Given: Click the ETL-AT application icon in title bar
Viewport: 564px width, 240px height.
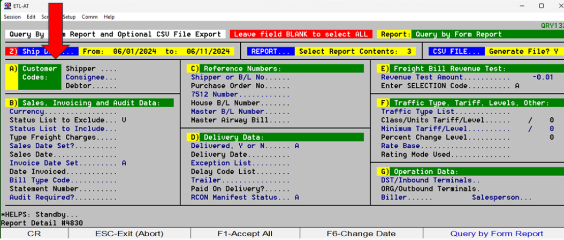Looking at the screenshot, I should 6,6.
